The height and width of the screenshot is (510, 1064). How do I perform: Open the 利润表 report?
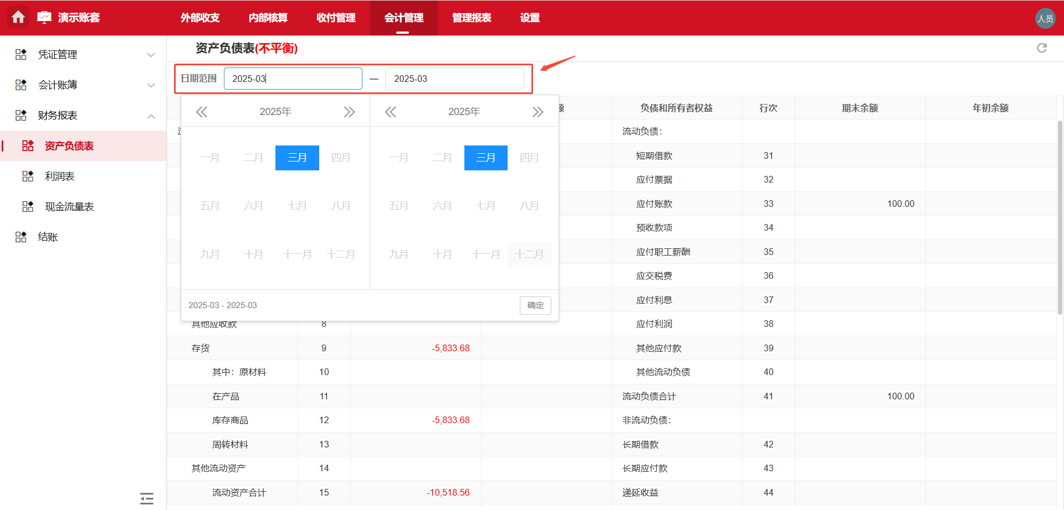pos(28,176)
